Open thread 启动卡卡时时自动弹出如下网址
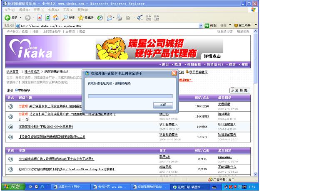 point(67,169)
